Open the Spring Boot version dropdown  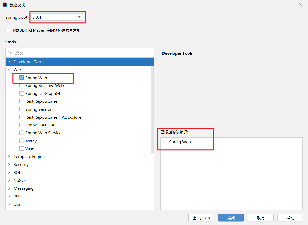pos(79,17)
